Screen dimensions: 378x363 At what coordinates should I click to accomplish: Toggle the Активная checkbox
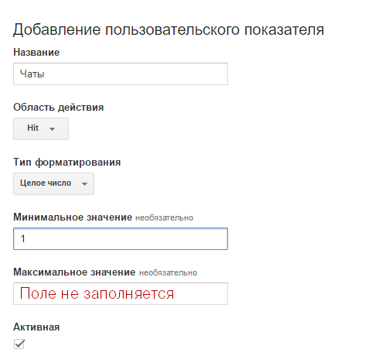pyautogui.click(x=19, y=344)
